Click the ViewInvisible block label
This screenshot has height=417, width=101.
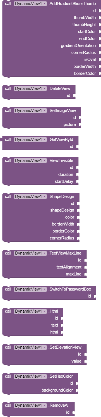[x=61, y=160]
